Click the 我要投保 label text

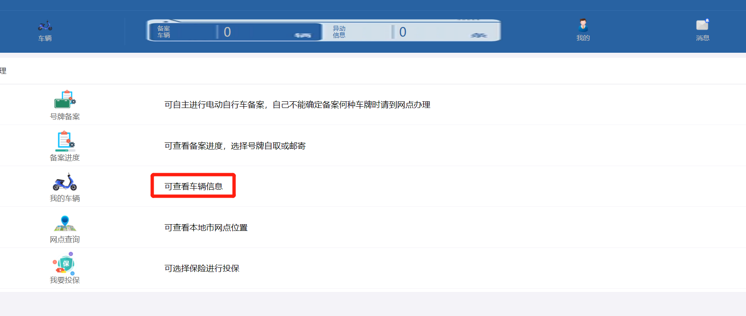[x=65, y=280]
